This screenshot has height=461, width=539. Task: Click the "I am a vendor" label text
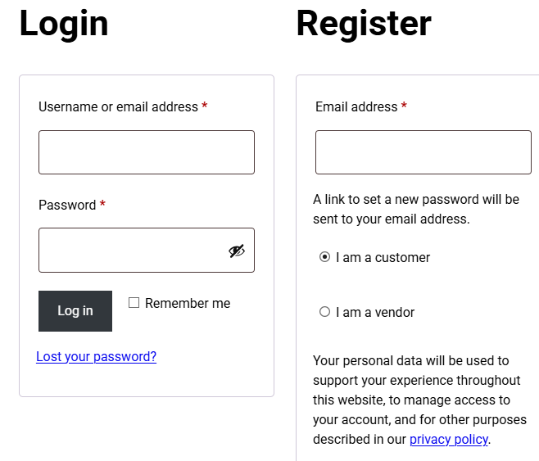point(375,312)
